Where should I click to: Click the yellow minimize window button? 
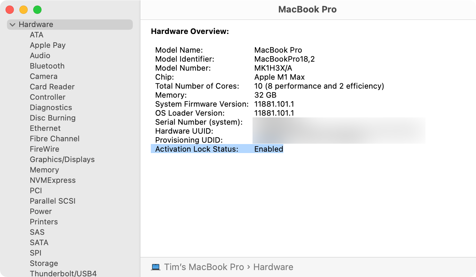(x=24, y=10)
